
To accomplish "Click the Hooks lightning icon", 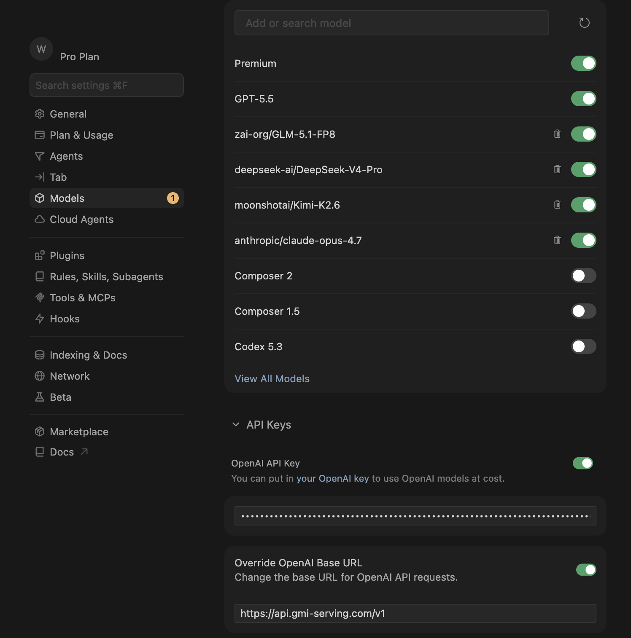I will point(40,319).
